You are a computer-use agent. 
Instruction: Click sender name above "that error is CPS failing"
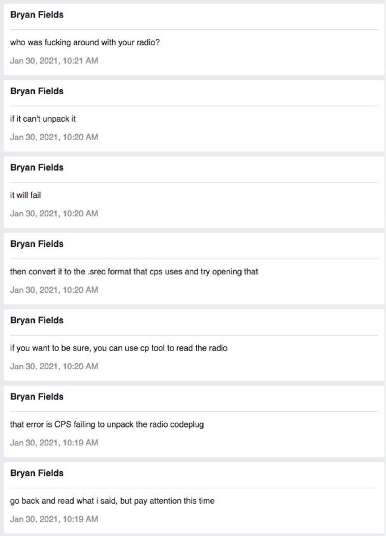pyautogui.click(x=37, y=396)
